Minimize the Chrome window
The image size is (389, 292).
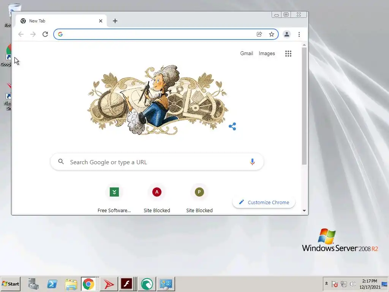tap(277, 15)
